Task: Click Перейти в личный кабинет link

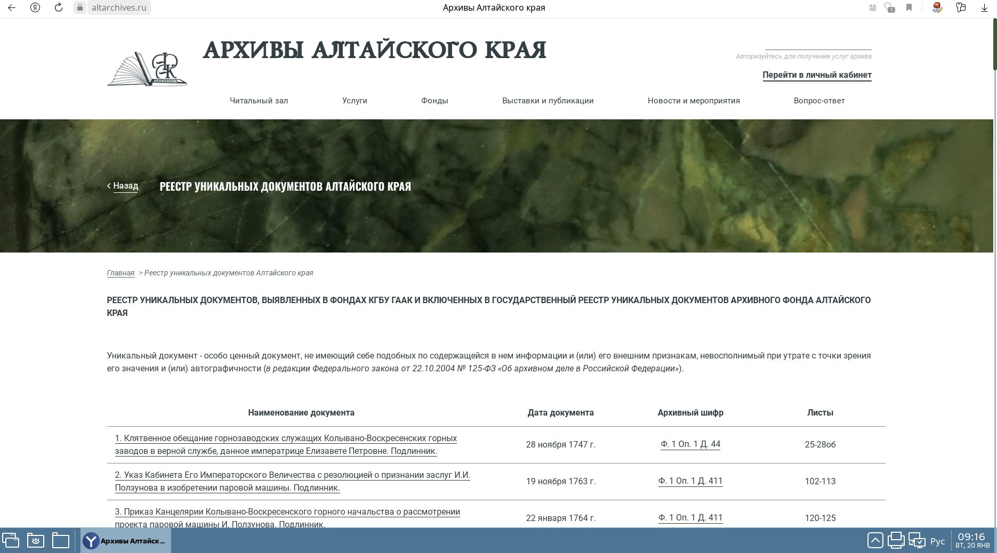Action: [817, 75]
